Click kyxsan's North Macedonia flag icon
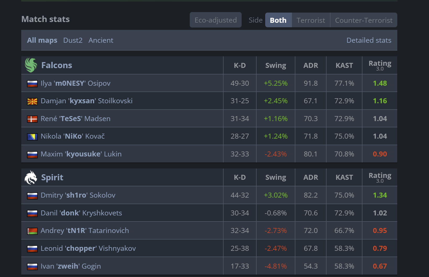This screenshot has height=277, width=429. tap(32, 101)
